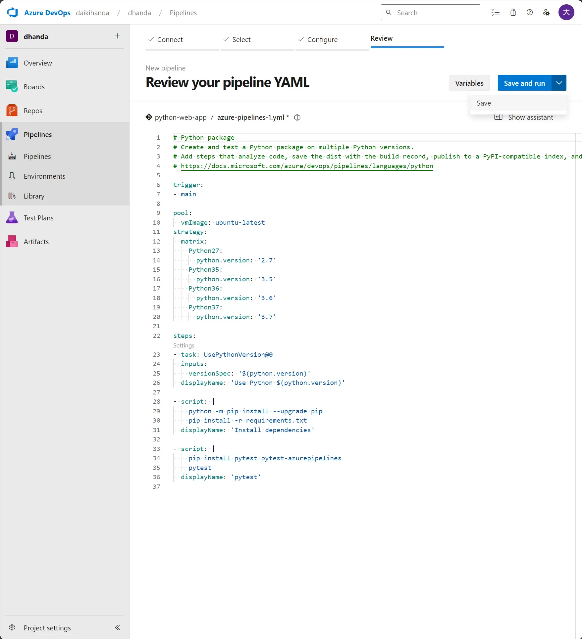Click the Repos icon in sidebar
Screen dimensions: 582x639
click(x=12, y=111)
